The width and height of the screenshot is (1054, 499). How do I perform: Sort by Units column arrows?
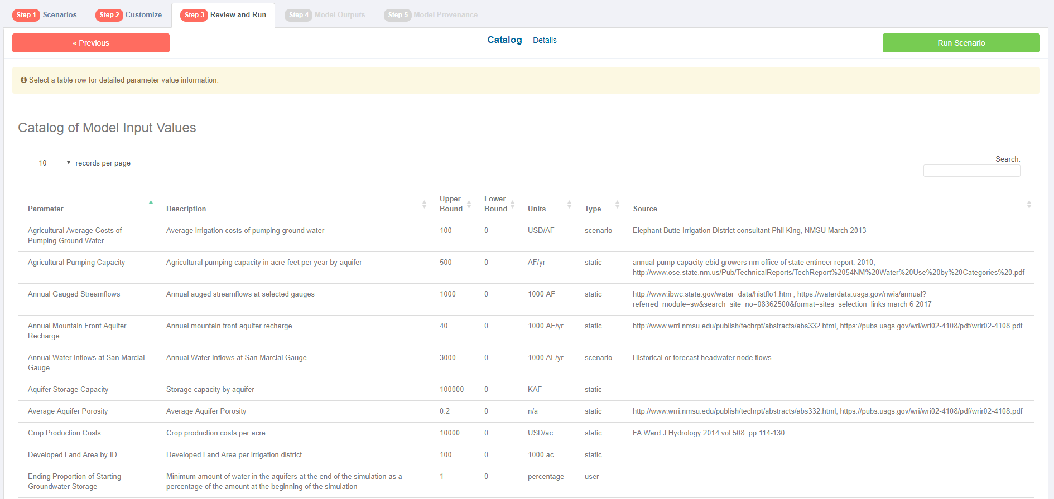coord(569,204)
